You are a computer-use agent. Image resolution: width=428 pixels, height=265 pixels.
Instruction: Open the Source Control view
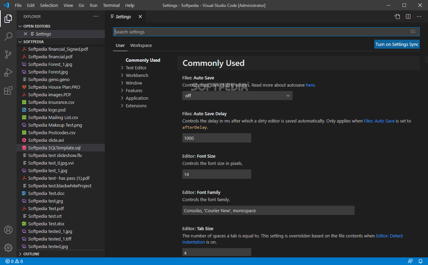coord(8,54)
